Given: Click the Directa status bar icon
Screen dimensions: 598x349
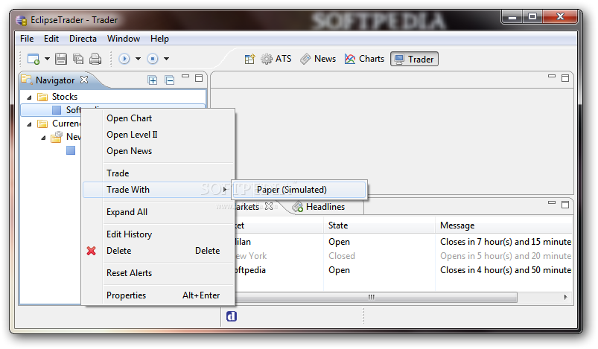Looking at the screenshot, I should click(232, 316).
